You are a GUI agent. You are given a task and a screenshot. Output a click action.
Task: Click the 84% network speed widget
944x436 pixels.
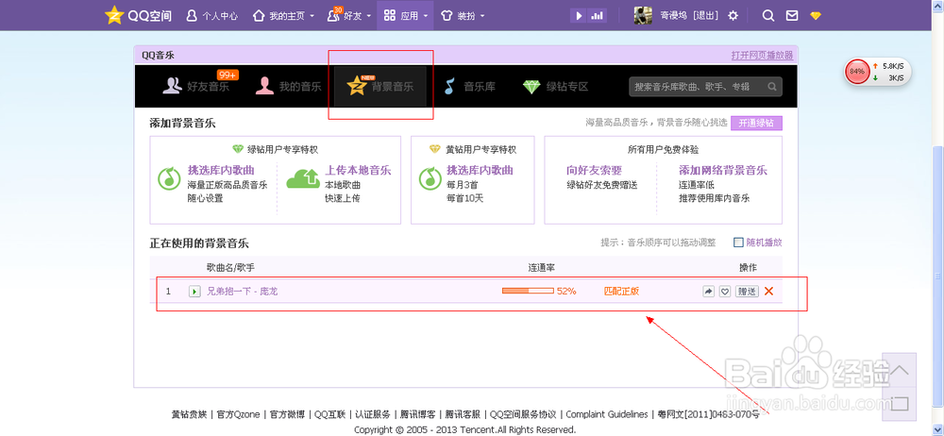(878, 72)
